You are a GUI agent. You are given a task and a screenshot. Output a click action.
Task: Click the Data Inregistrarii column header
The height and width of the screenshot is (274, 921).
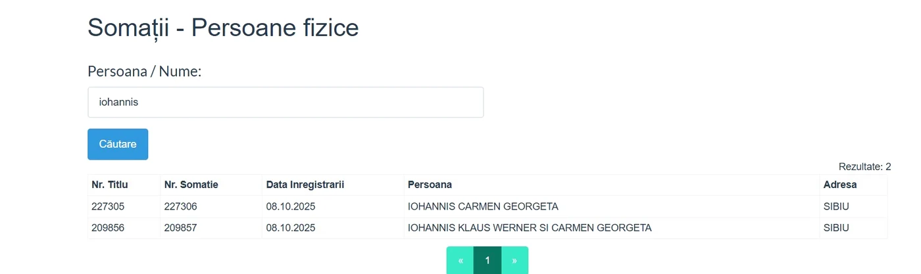click(305, 185)
